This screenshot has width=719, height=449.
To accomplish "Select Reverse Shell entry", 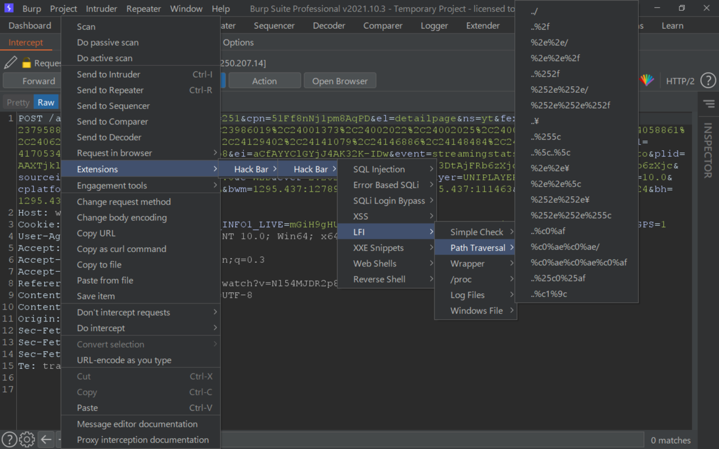I will [x=387, y=279].
